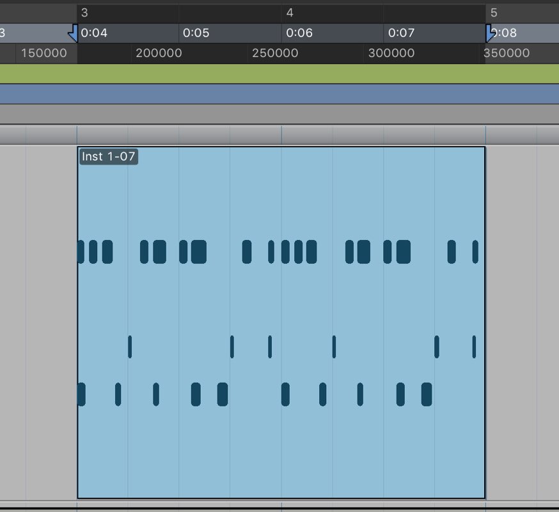Click 0:07 in the time ruler
The height and width of the screenshot is (512, 559).
pyautogui.click(x=402, y=33)
